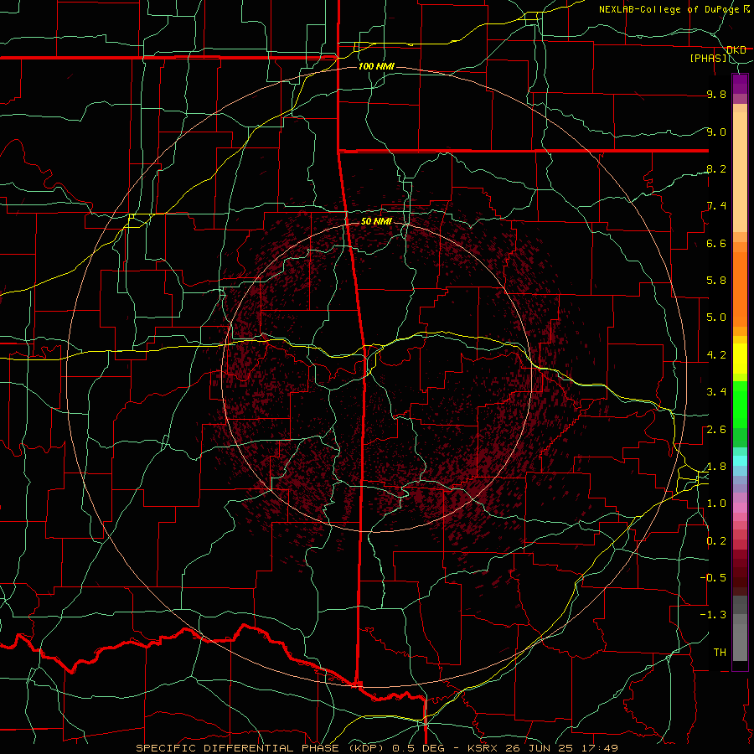Click the 5.8 value on the color scale
Viewport: 754px width, 754px height.
pos(716,281)
